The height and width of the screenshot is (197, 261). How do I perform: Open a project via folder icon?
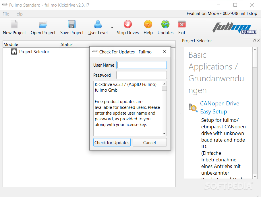pyautogui.click(x=43, y=24)
